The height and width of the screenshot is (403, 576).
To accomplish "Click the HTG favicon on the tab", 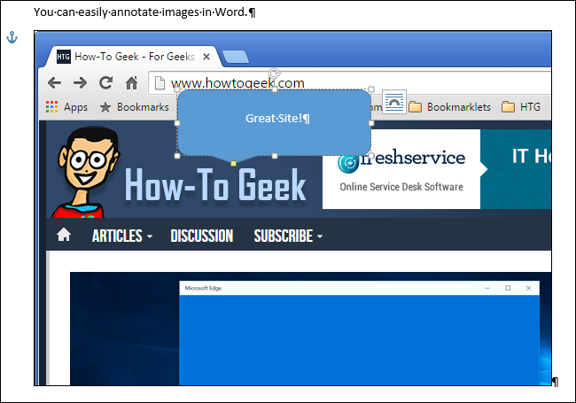I will click(x=63, y=57).
